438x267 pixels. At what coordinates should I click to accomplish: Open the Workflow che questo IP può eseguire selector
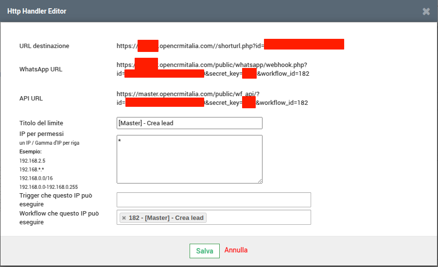coord(214,217)
